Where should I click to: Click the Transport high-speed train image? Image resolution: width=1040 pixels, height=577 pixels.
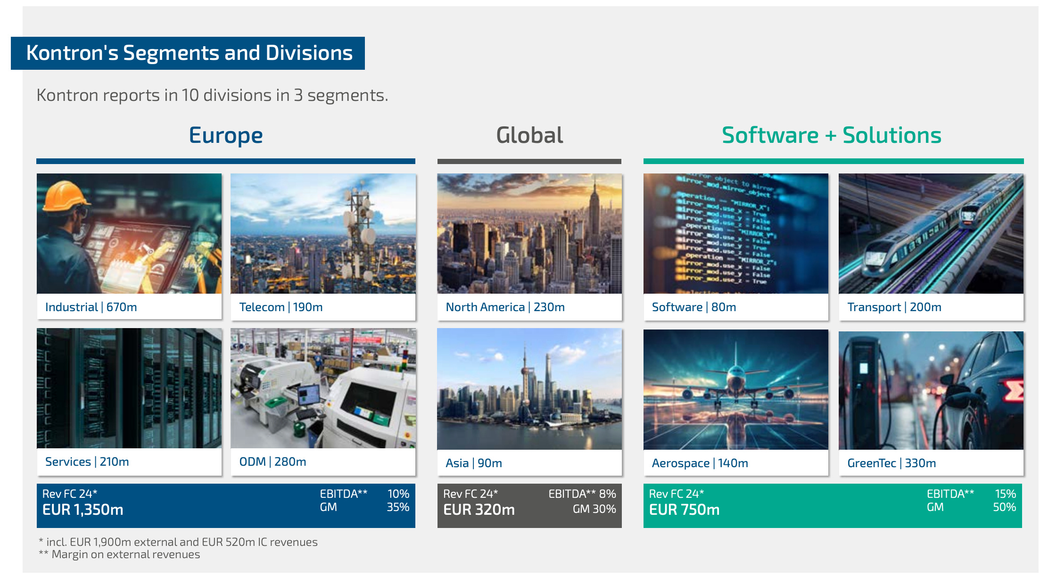[931, 233]
